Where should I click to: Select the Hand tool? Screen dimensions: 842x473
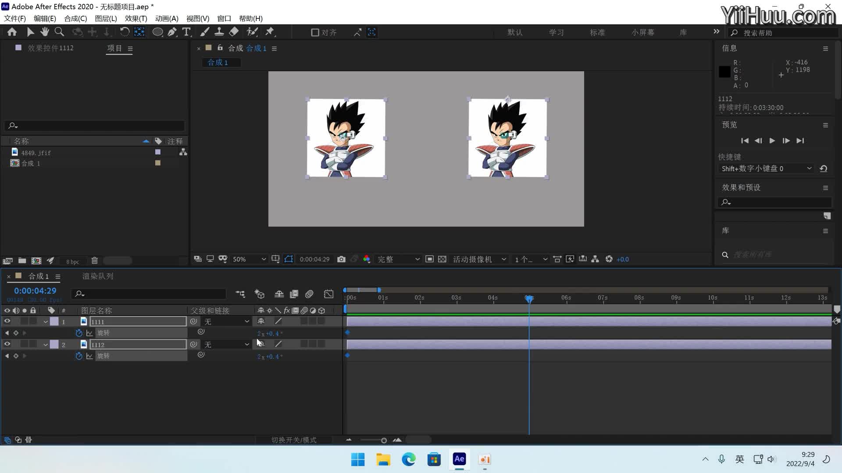click(x=44, y=32)
